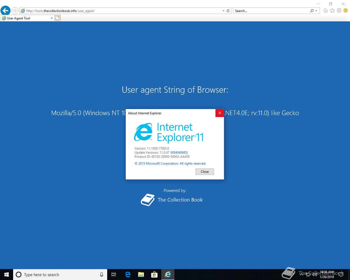The width and height of the screenshot is (350, 280).
Task: Close the About Internet Explorer dialog with X
Action: point(220,113)
